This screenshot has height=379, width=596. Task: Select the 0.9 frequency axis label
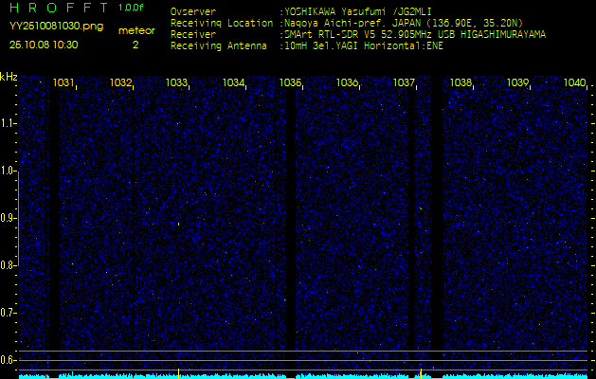(9, 218)
